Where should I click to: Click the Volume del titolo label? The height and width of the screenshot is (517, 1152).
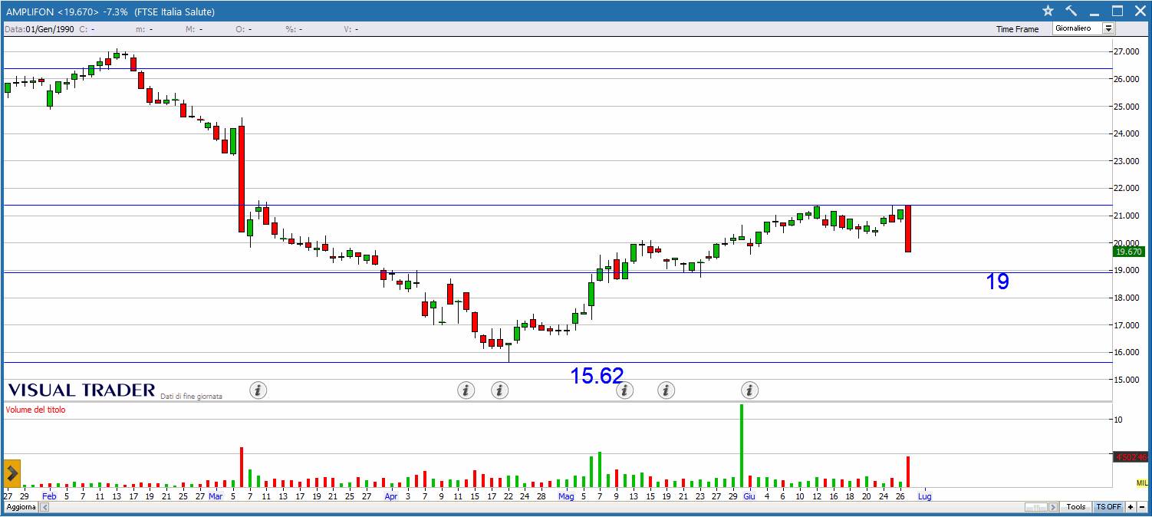coord(35,410)
